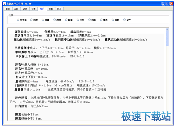The height and width of the screenshot is (127, 177).
Task: Click the 晶状体厚度3.5—5mm text
Action: coord(28,36)
